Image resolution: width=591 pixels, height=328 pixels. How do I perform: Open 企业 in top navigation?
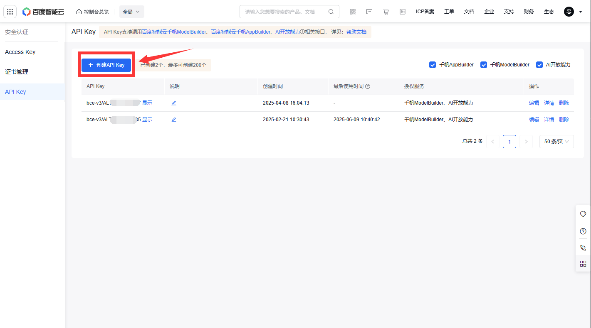click(x=489, y=12)
